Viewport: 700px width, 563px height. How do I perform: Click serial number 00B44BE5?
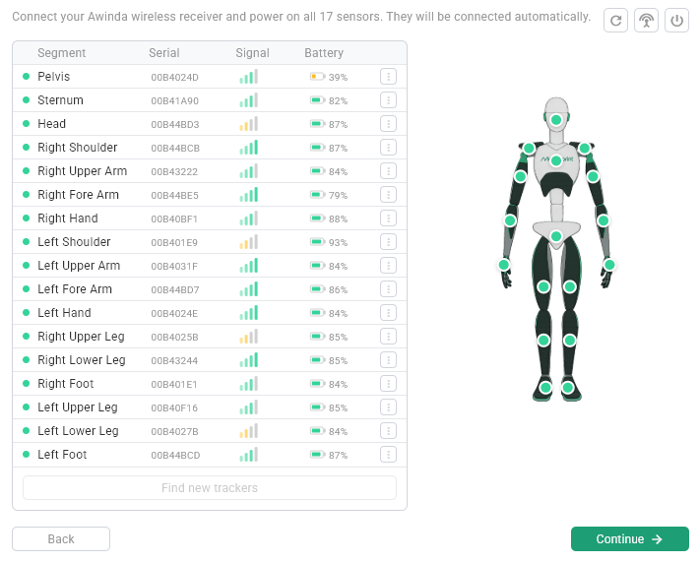click(174, 196)
